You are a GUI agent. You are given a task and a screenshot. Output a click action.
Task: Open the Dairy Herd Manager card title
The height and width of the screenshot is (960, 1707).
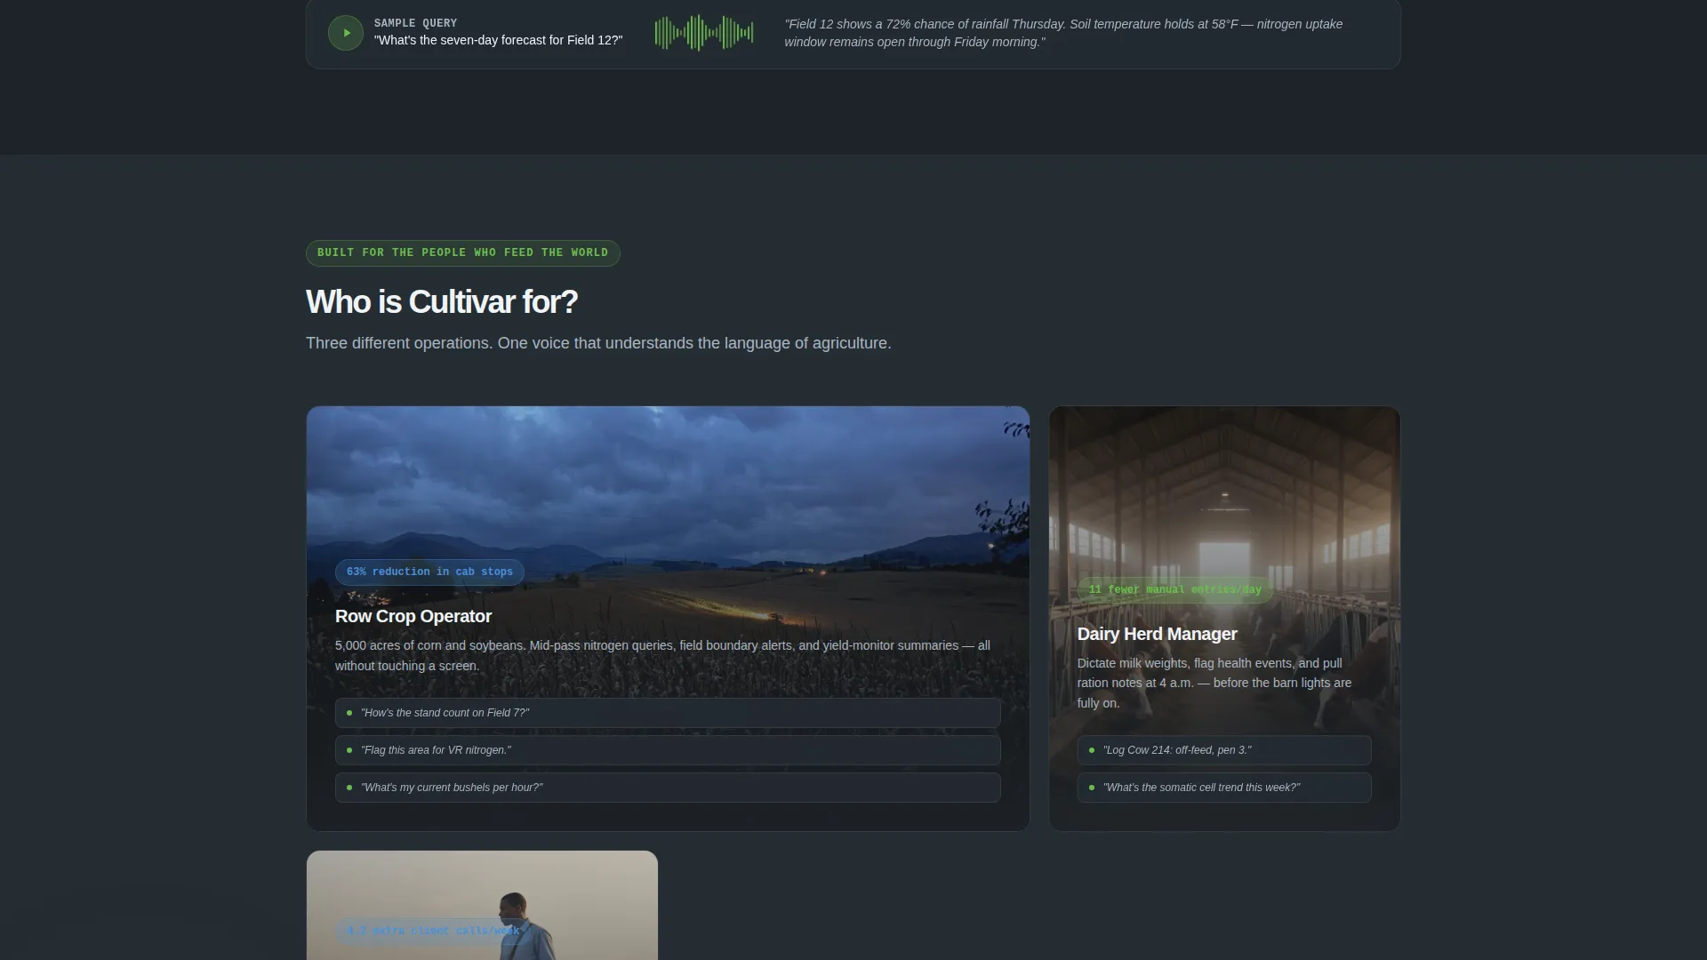(1157, 635)
